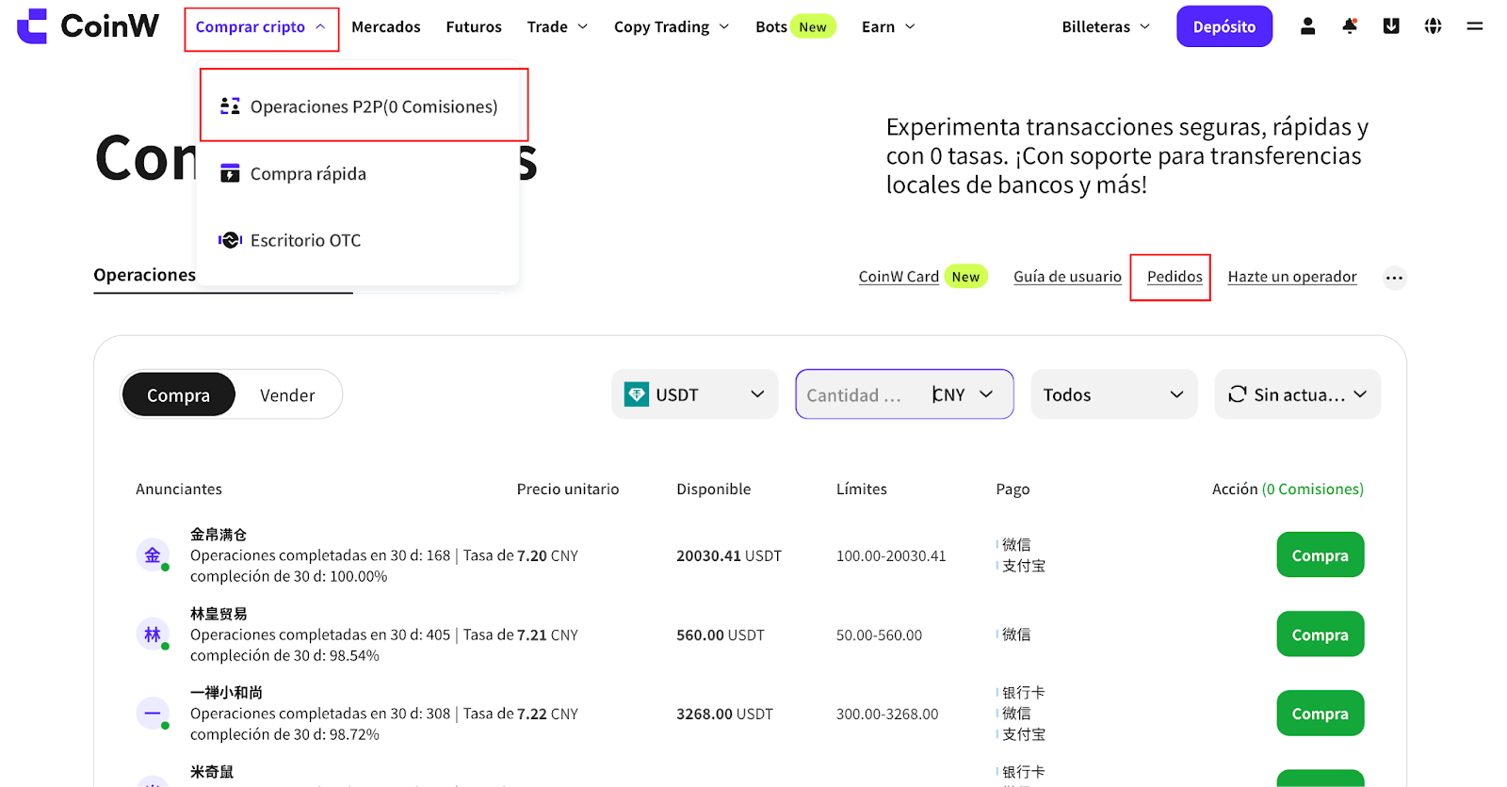Select Escritorio OTC menu item
1507x787 pixels.
pos(358,240)
